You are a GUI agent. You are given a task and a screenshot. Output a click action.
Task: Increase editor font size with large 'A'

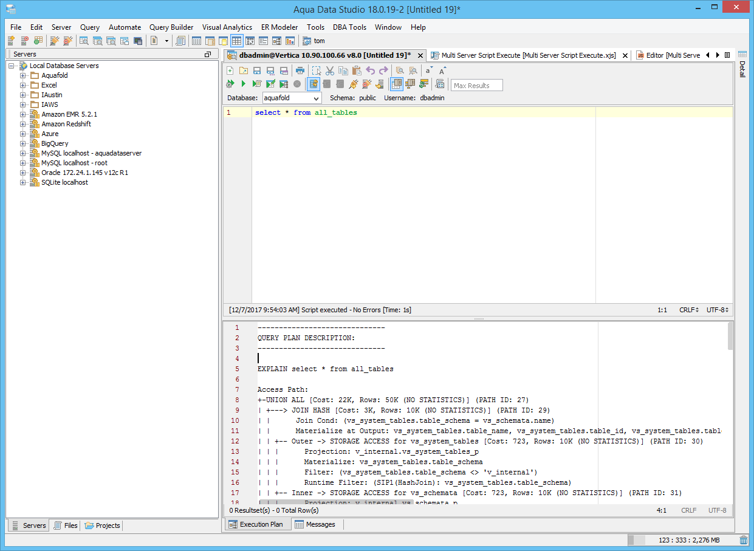(442, 70)
